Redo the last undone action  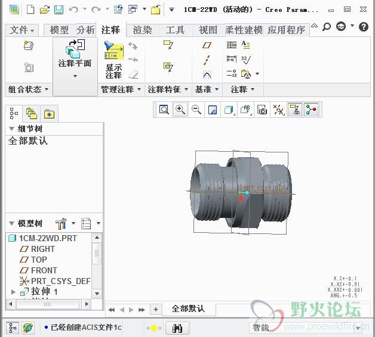96,10
